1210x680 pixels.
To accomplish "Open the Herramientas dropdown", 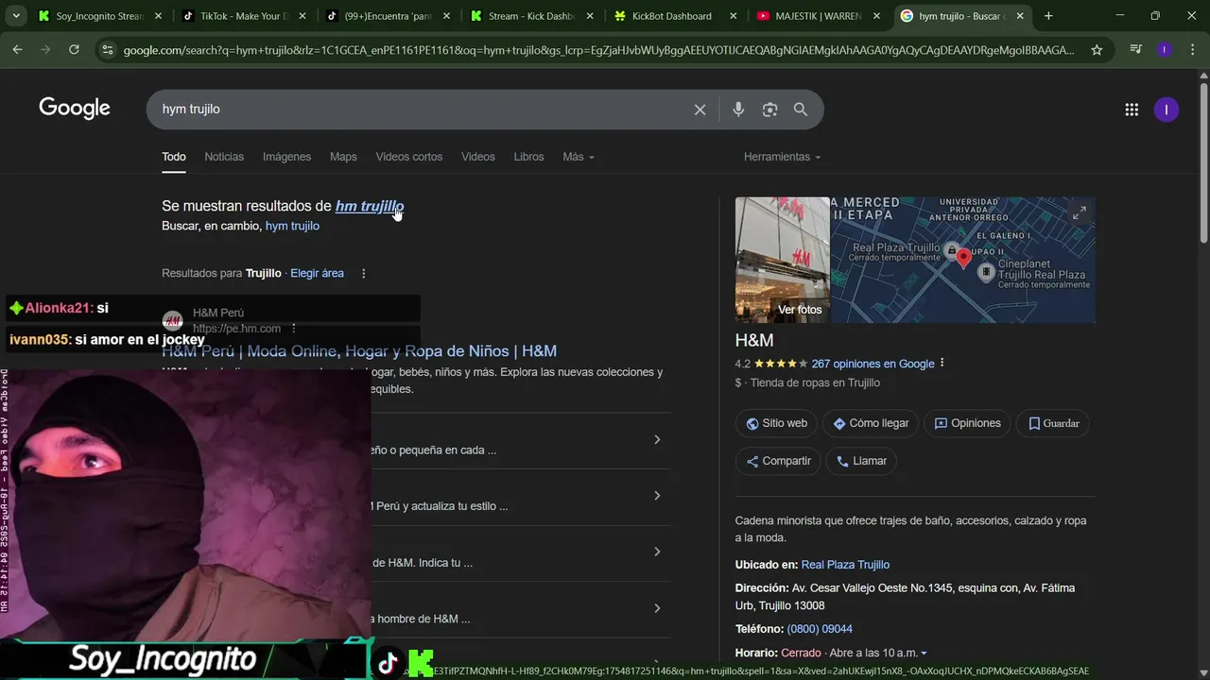I will [x=782, y=157].
